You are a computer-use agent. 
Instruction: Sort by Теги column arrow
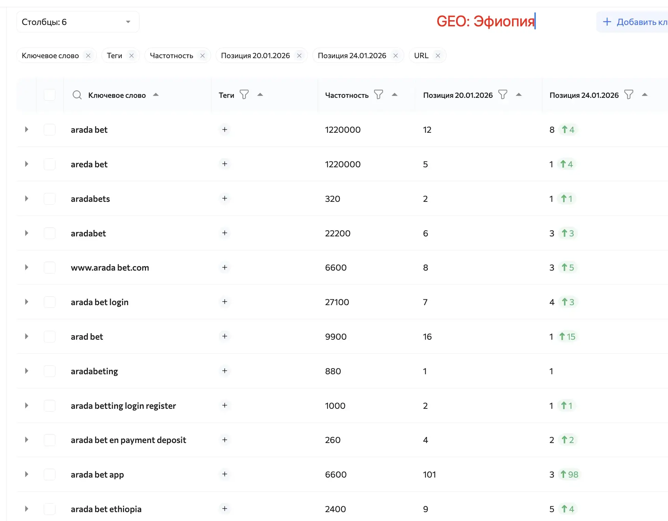[260, 94]
